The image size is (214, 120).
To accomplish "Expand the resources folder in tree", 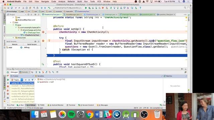I will tap(13, 38).
